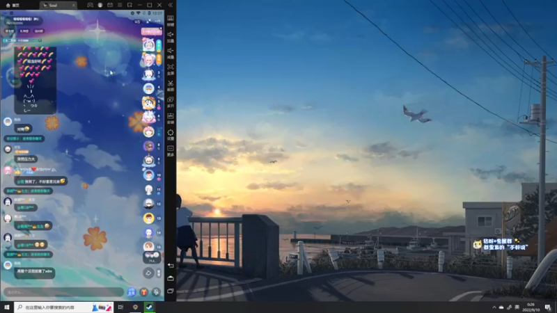Open the avatar in seat 3
This screenshot has height=313, width=557.
pyautogui.click(x=148, y=74)
